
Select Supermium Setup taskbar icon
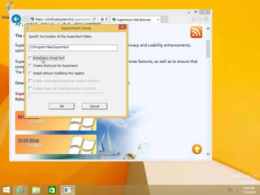(68, 190)
